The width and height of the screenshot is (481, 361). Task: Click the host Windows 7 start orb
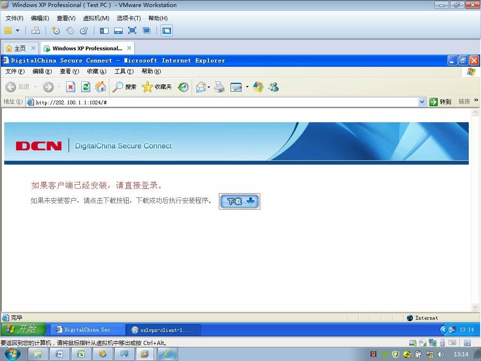click(13, 354)
